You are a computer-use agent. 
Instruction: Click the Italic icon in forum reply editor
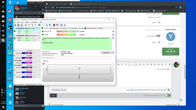pyautogui.click(x=166, y=64)
